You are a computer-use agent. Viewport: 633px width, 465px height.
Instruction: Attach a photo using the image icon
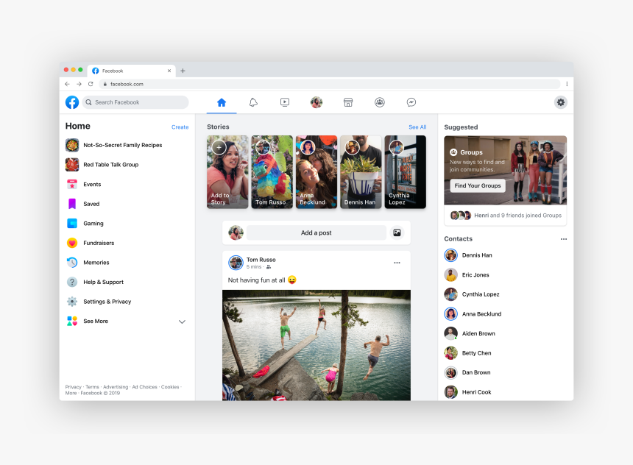tap(397, 232)
